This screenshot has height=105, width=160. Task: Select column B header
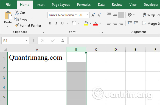pos(76,50)
